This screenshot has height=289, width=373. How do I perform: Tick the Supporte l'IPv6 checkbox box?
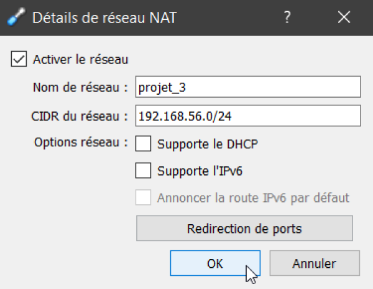click(x=143, y=171)
